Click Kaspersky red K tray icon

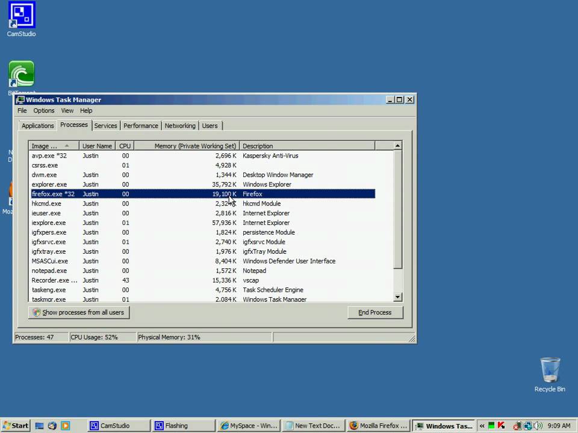point(501,426)
